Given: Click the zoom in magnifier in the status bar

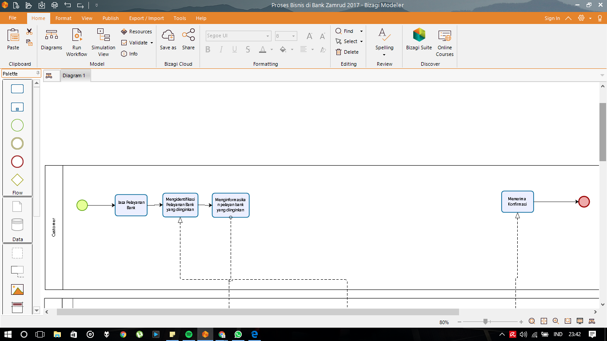Looking at the screenshot, I should [x=555, y=320].
